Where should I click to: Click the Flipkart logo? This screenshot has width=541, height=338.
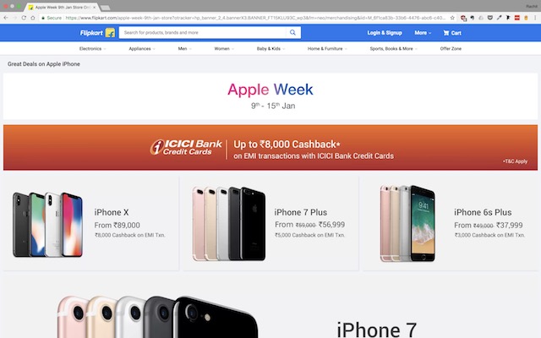point(97,33)
